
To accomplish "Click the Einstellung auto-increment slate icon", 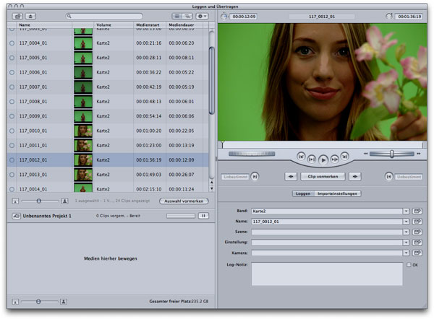I will click(x=417, y=242).
